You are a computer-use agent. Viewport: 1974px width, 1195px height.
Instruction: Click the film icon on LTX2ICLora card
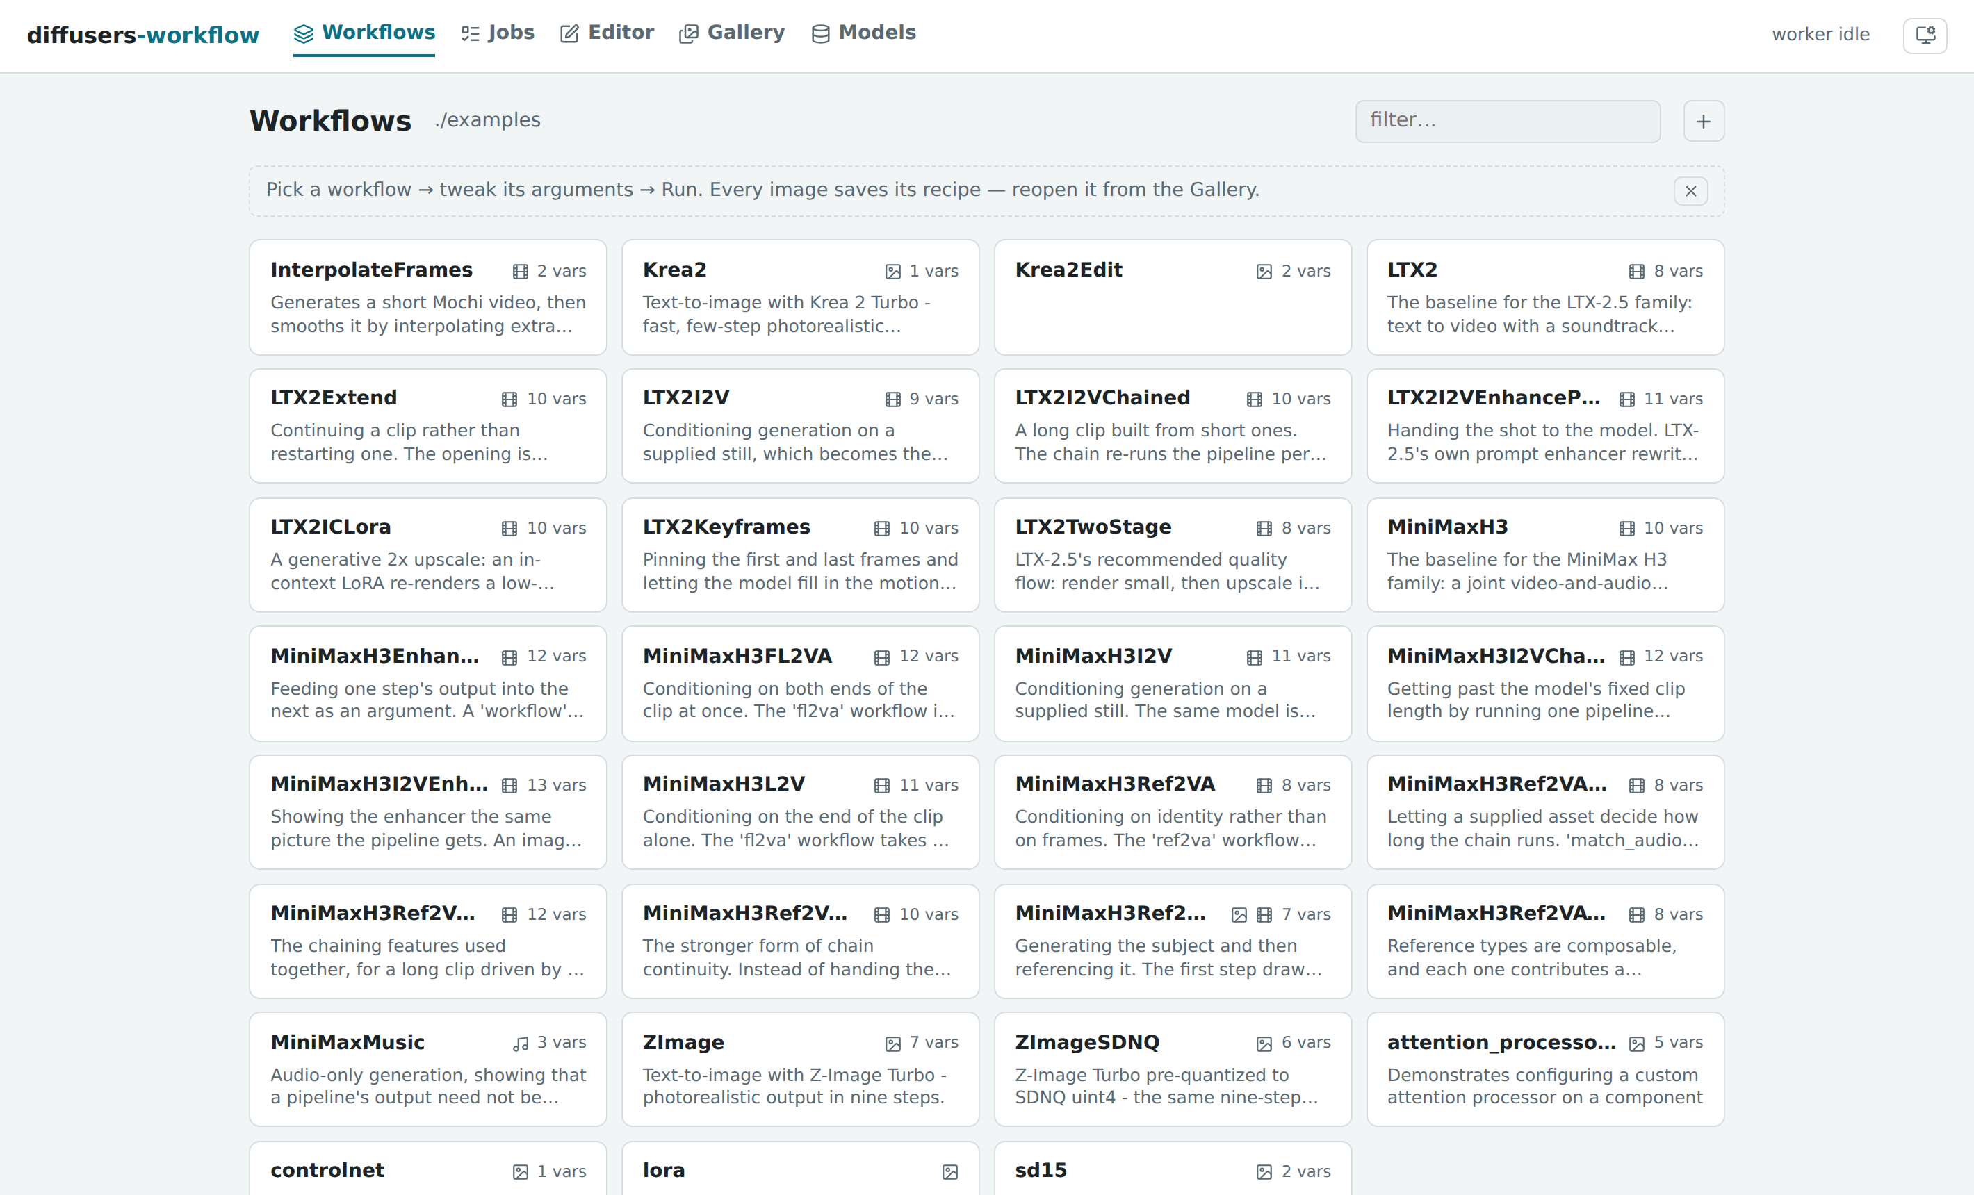coord(509,529)
